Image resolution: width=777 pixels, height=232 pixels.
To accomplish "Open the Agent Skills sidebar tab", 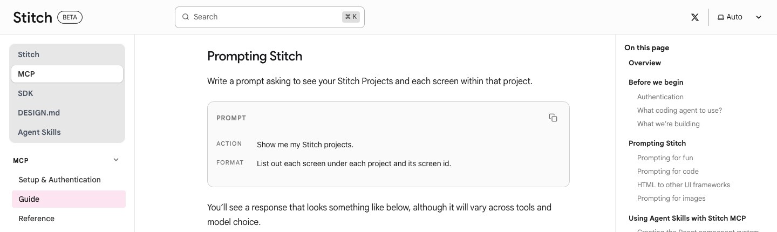I will click(x=67, y=132).
